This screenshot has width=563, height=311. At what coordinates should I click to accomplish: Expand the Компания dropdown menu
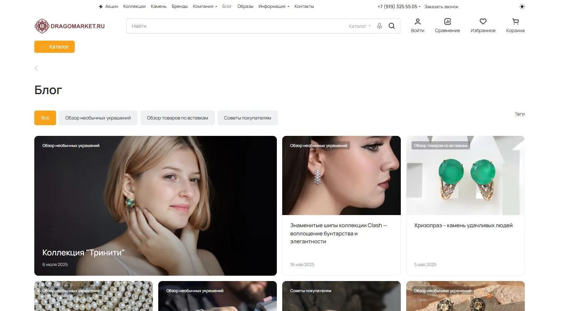205,6
